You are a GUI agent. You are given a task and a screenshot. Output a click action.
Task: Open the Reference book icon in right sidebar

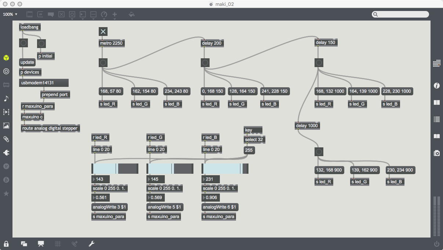[437, 103]
